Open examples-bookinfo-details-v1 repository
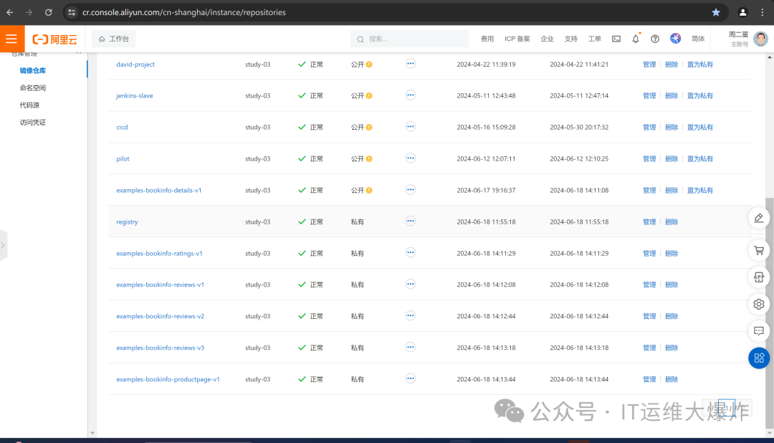This screenshot has width=774, height=443. click(x=158, y=190)
